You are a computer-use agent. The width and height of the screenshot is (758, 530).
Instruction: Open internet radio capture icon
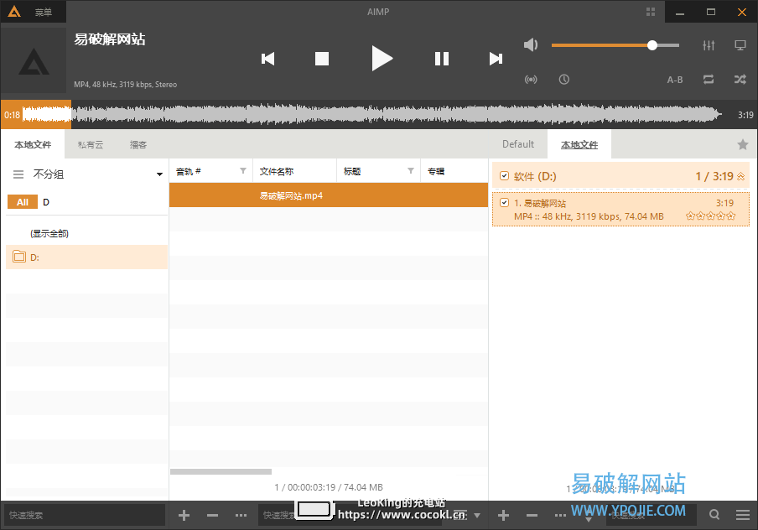tap(531, 80)
